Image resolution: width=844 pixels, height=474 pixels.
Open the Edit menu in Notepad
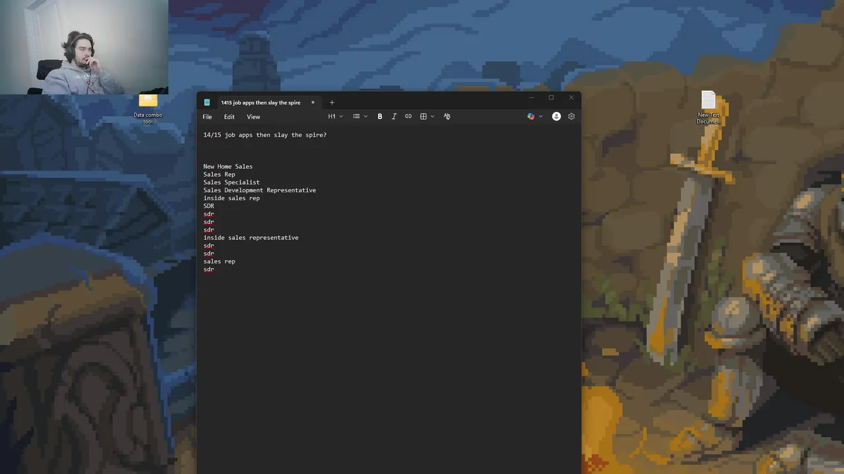click(229, 117)
